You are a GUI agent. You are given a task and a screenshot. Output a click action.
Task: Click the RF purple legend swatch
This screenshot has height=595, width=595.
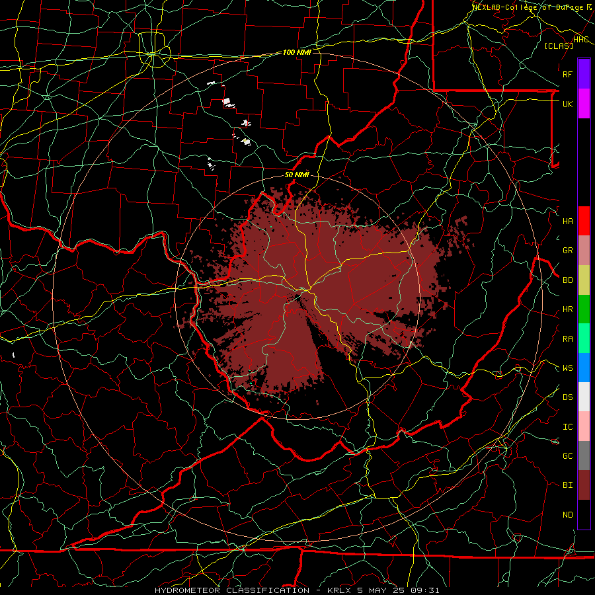coord(584,74)
